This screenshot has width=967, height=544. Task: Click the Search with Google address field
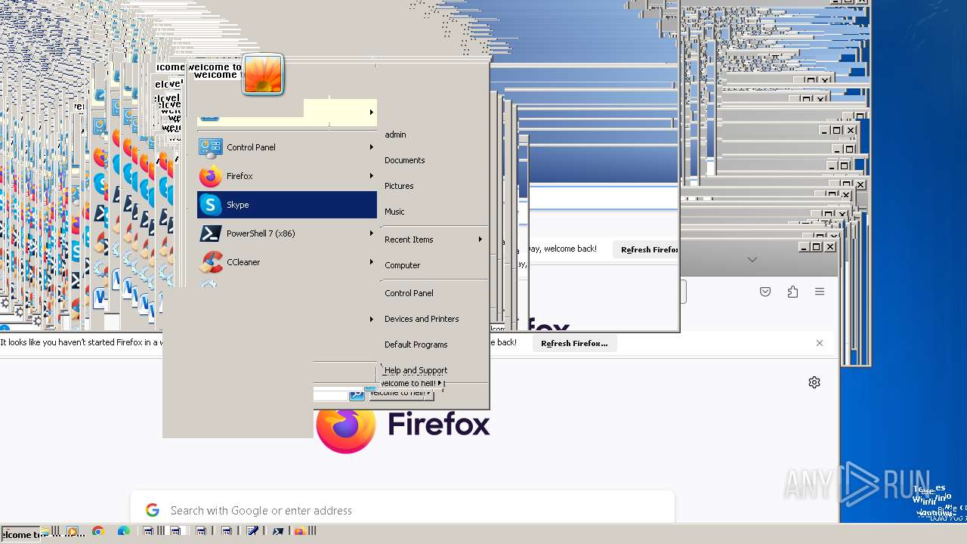[x=403, y=510]
